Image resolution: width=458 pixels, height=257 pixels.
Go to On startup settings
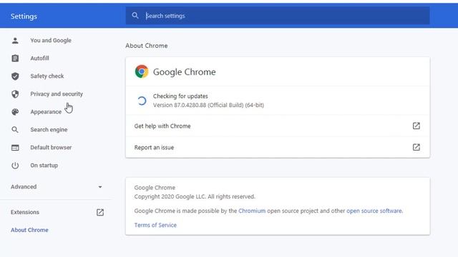[44, 165]
